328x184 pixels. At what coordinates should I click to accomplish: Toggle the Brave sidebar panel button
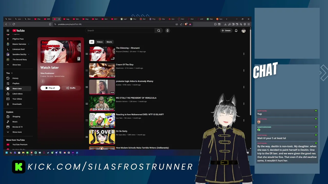(x=233, y=24)
